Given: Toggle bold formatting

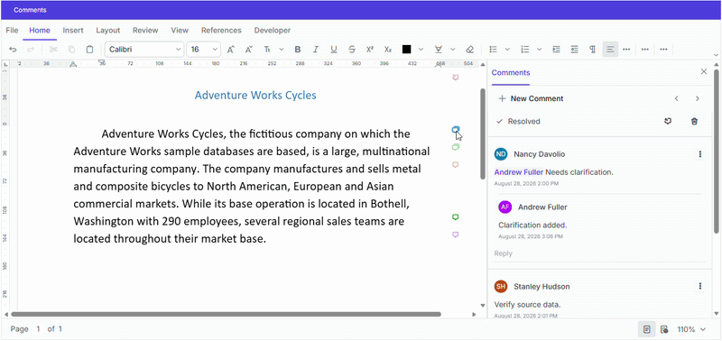Looking at the screenshot, I should tap(298, 50).
